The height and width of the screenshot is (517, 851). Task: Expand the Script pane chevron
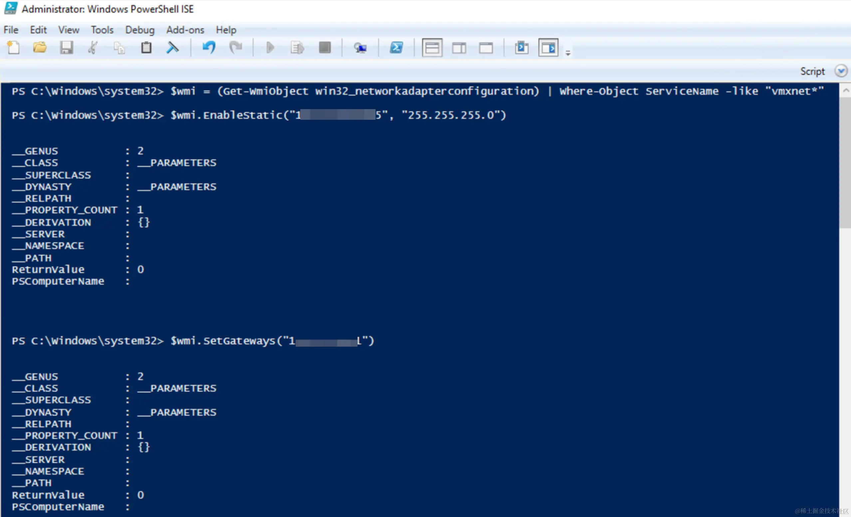click(x=841, y=71)
